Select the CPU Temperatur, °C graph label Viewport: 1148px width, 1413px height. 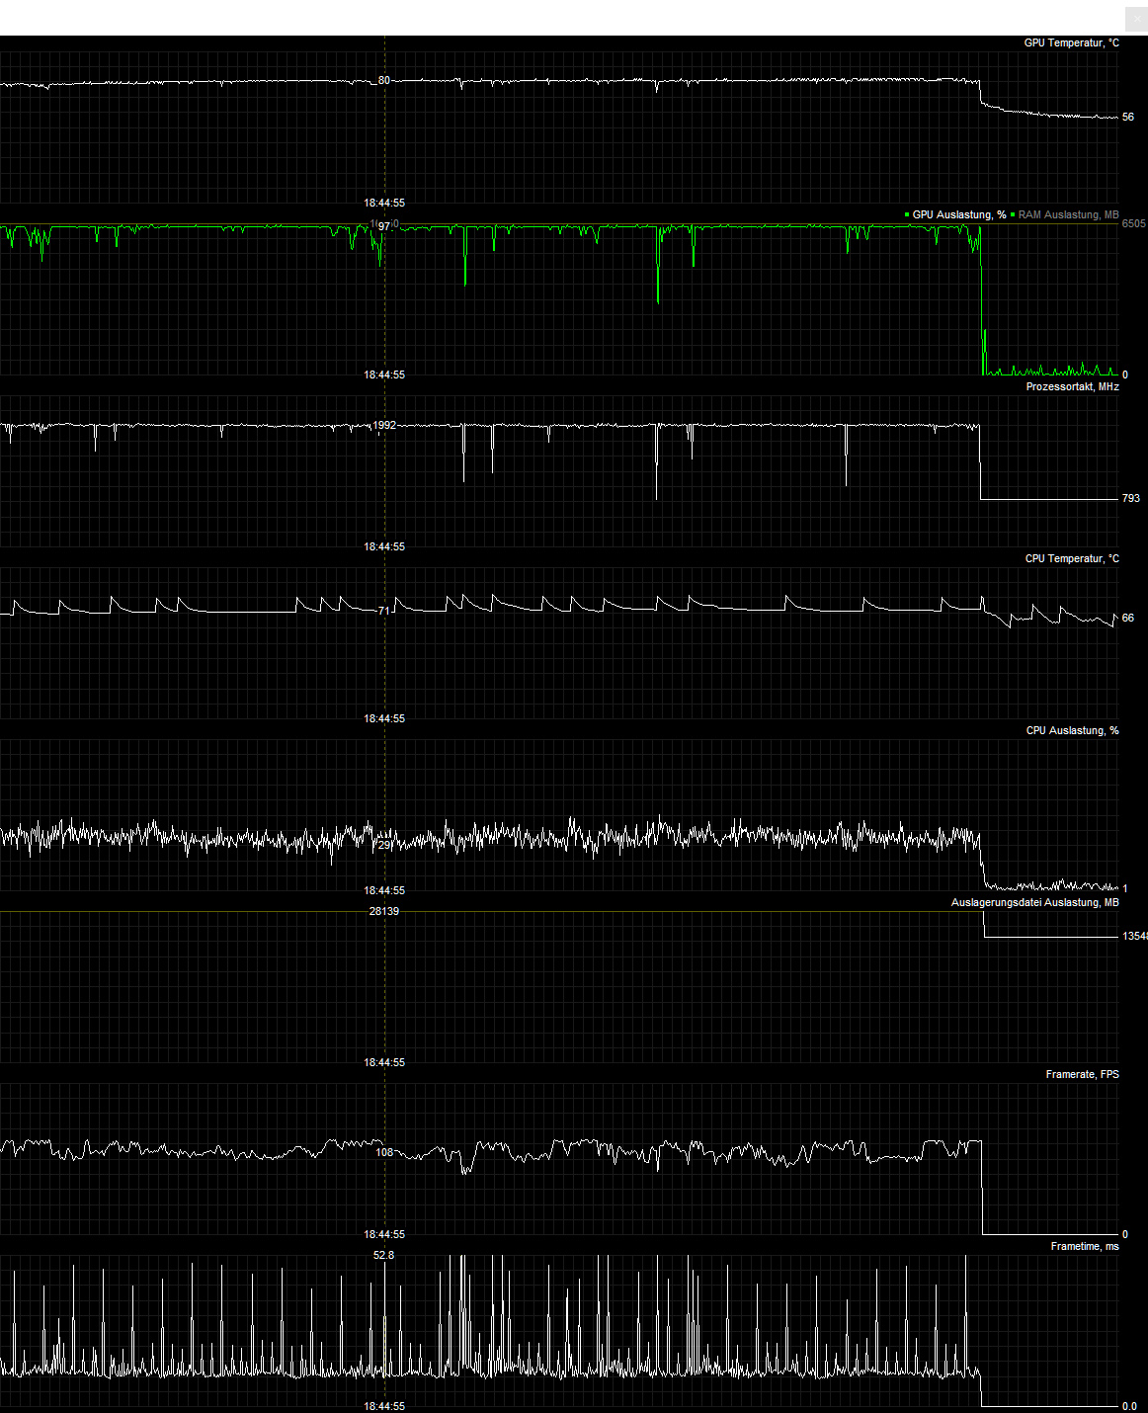[x=1073, y=558]
